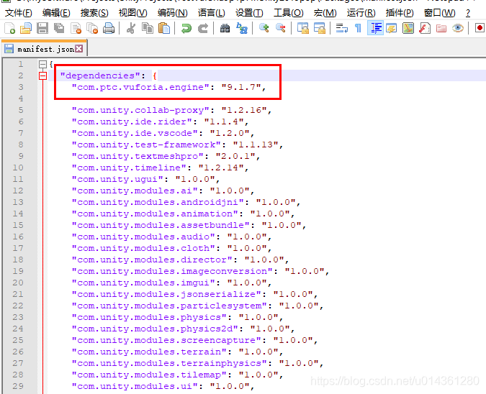
Task: Open the 编辑(E) menu
Action: [x=56, y=13]
